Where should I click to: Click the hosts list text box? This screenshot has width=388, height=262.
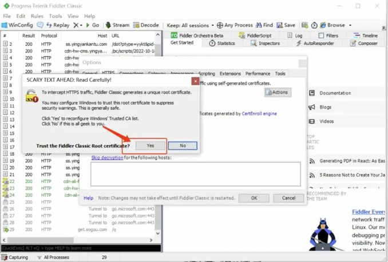pos(195,173)
